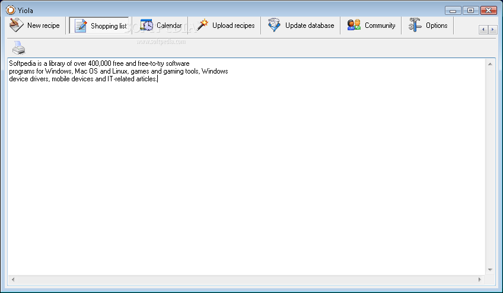Click the Shopping list notepad icon
Image resolution: width=503 pixels, height=293 pixels.
81,26
